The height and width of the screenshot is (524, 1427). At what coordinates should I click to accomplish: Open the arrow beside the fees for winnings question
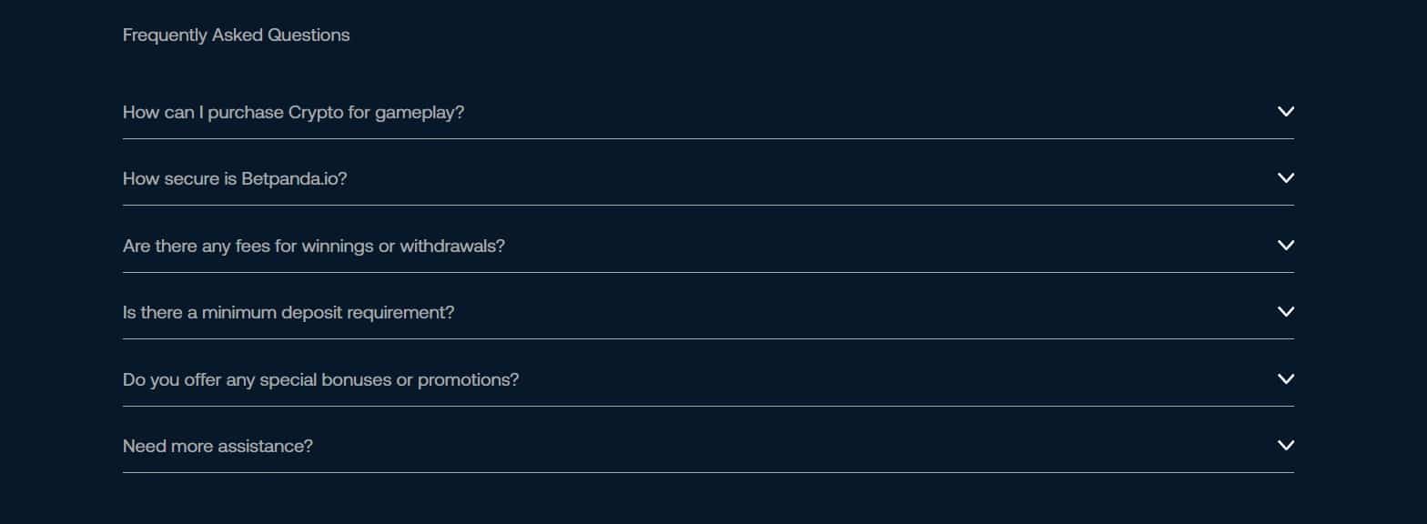click(1285, 246)
